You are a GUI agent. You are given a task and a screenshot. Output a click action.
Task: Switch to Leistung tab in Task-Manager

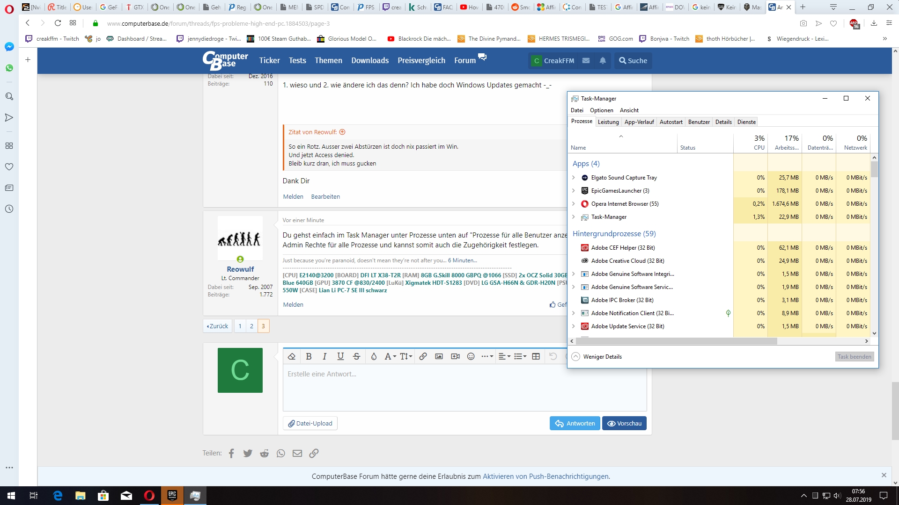coord(608,122)
